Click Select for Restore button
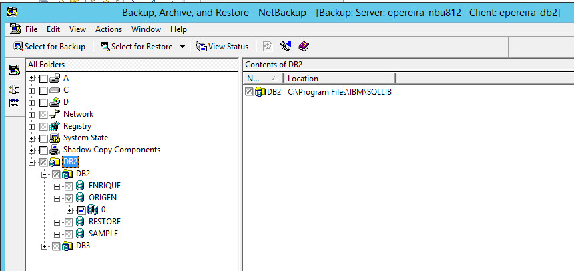The height and width of the screenshot is (271, 574). coord(137,47)
